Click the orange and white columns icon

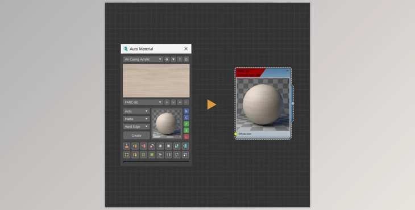135,146
